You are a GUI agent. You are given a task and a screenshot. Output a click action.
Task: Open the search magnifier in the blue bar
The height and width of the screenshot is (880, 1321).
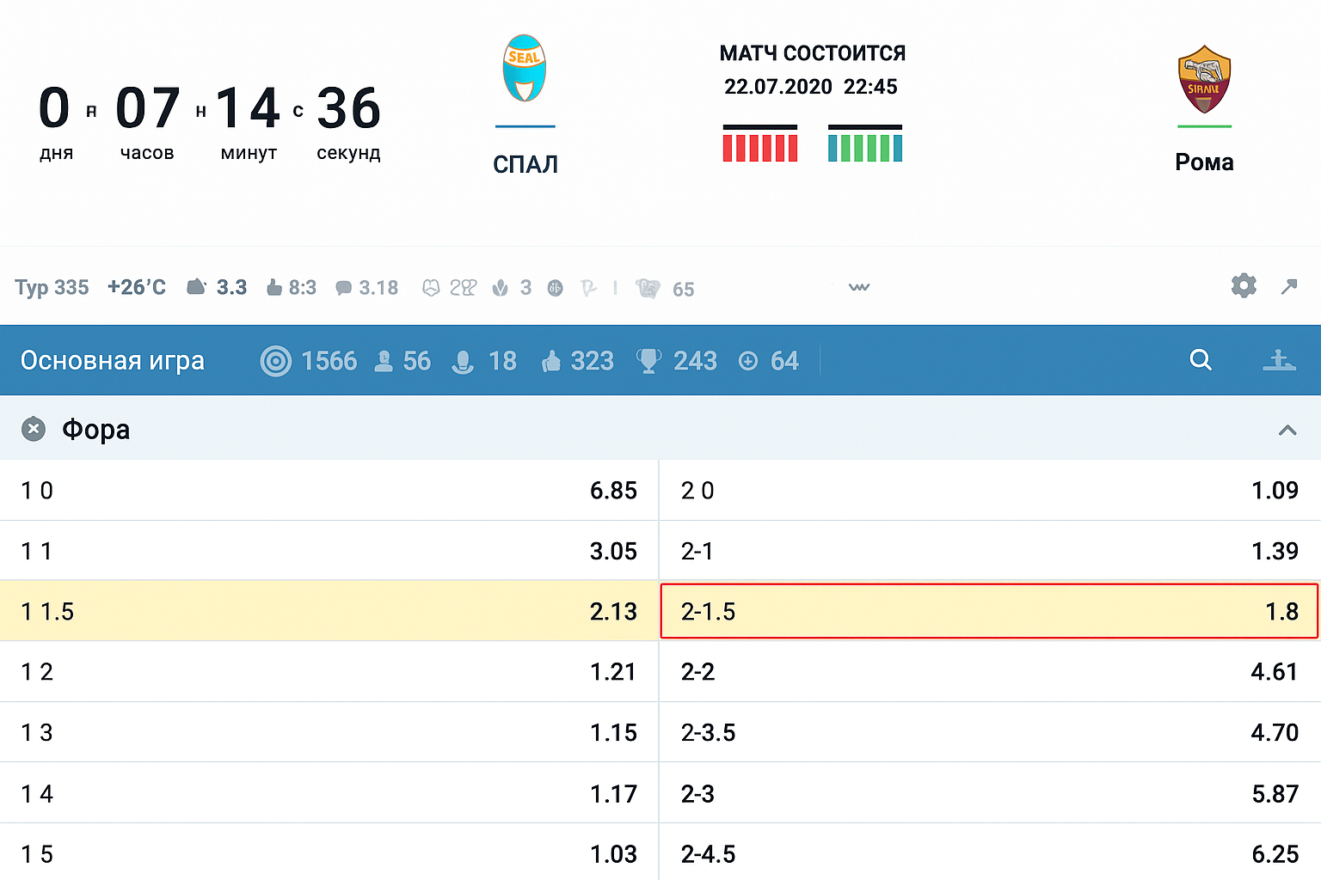click(x=1201, y=360)
